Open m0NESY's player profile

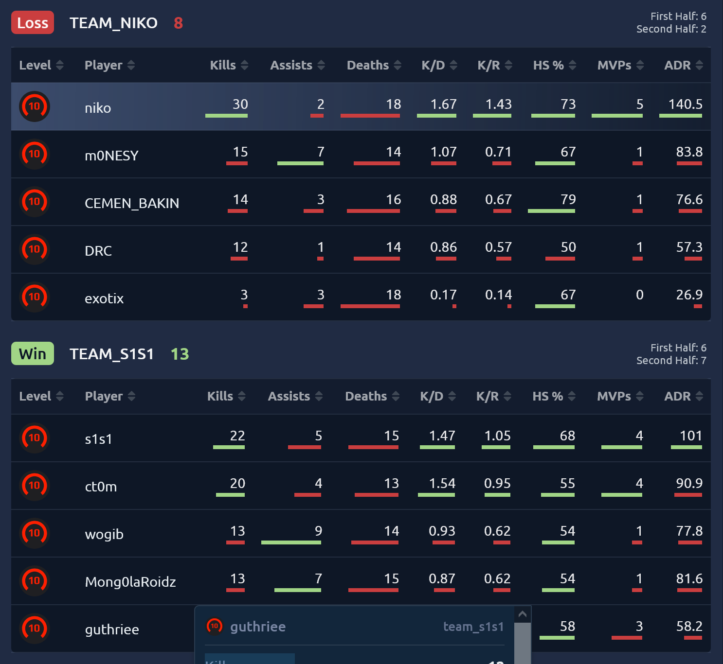coord(111,156)
